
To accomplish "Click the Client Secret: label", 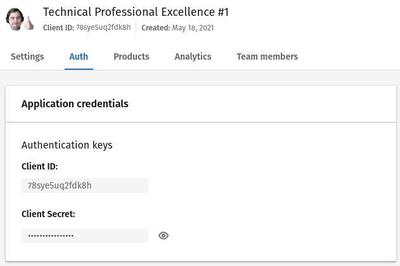I will [x=48, y=214].
